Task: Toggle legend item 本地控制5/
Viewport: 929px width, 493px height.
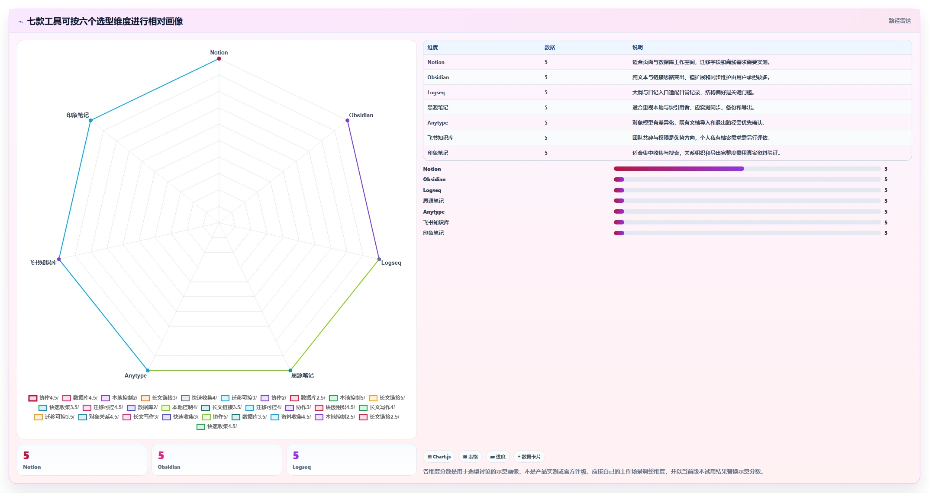Action: click(x=347, y=398)
